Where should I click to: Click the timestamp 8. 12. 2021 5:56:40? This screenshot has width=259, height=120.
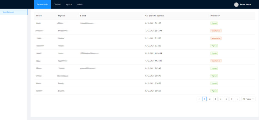click(153, 76)
